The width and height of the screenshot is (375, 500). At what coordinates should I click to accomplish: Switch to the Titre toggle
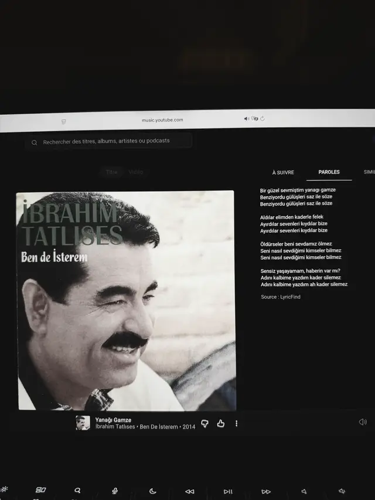(111, 172)
